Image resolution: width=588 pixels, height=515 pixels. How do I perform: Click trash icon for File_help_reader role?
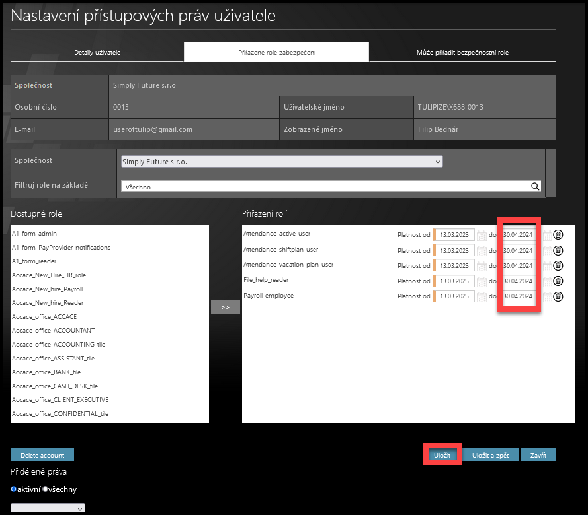point(558,281)
